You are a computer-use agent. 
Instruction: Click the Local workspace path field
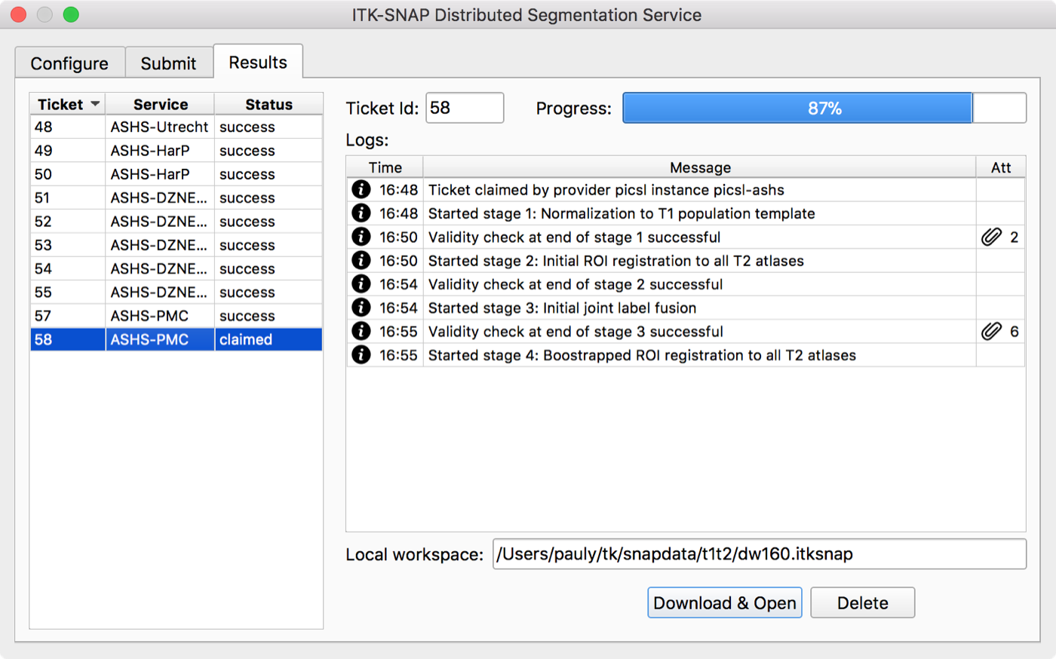[760, 554]
